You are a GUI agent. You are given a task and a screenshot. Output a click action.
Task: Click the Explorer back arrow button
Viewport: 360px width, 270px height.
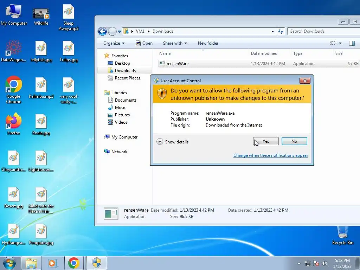[102, 31]
